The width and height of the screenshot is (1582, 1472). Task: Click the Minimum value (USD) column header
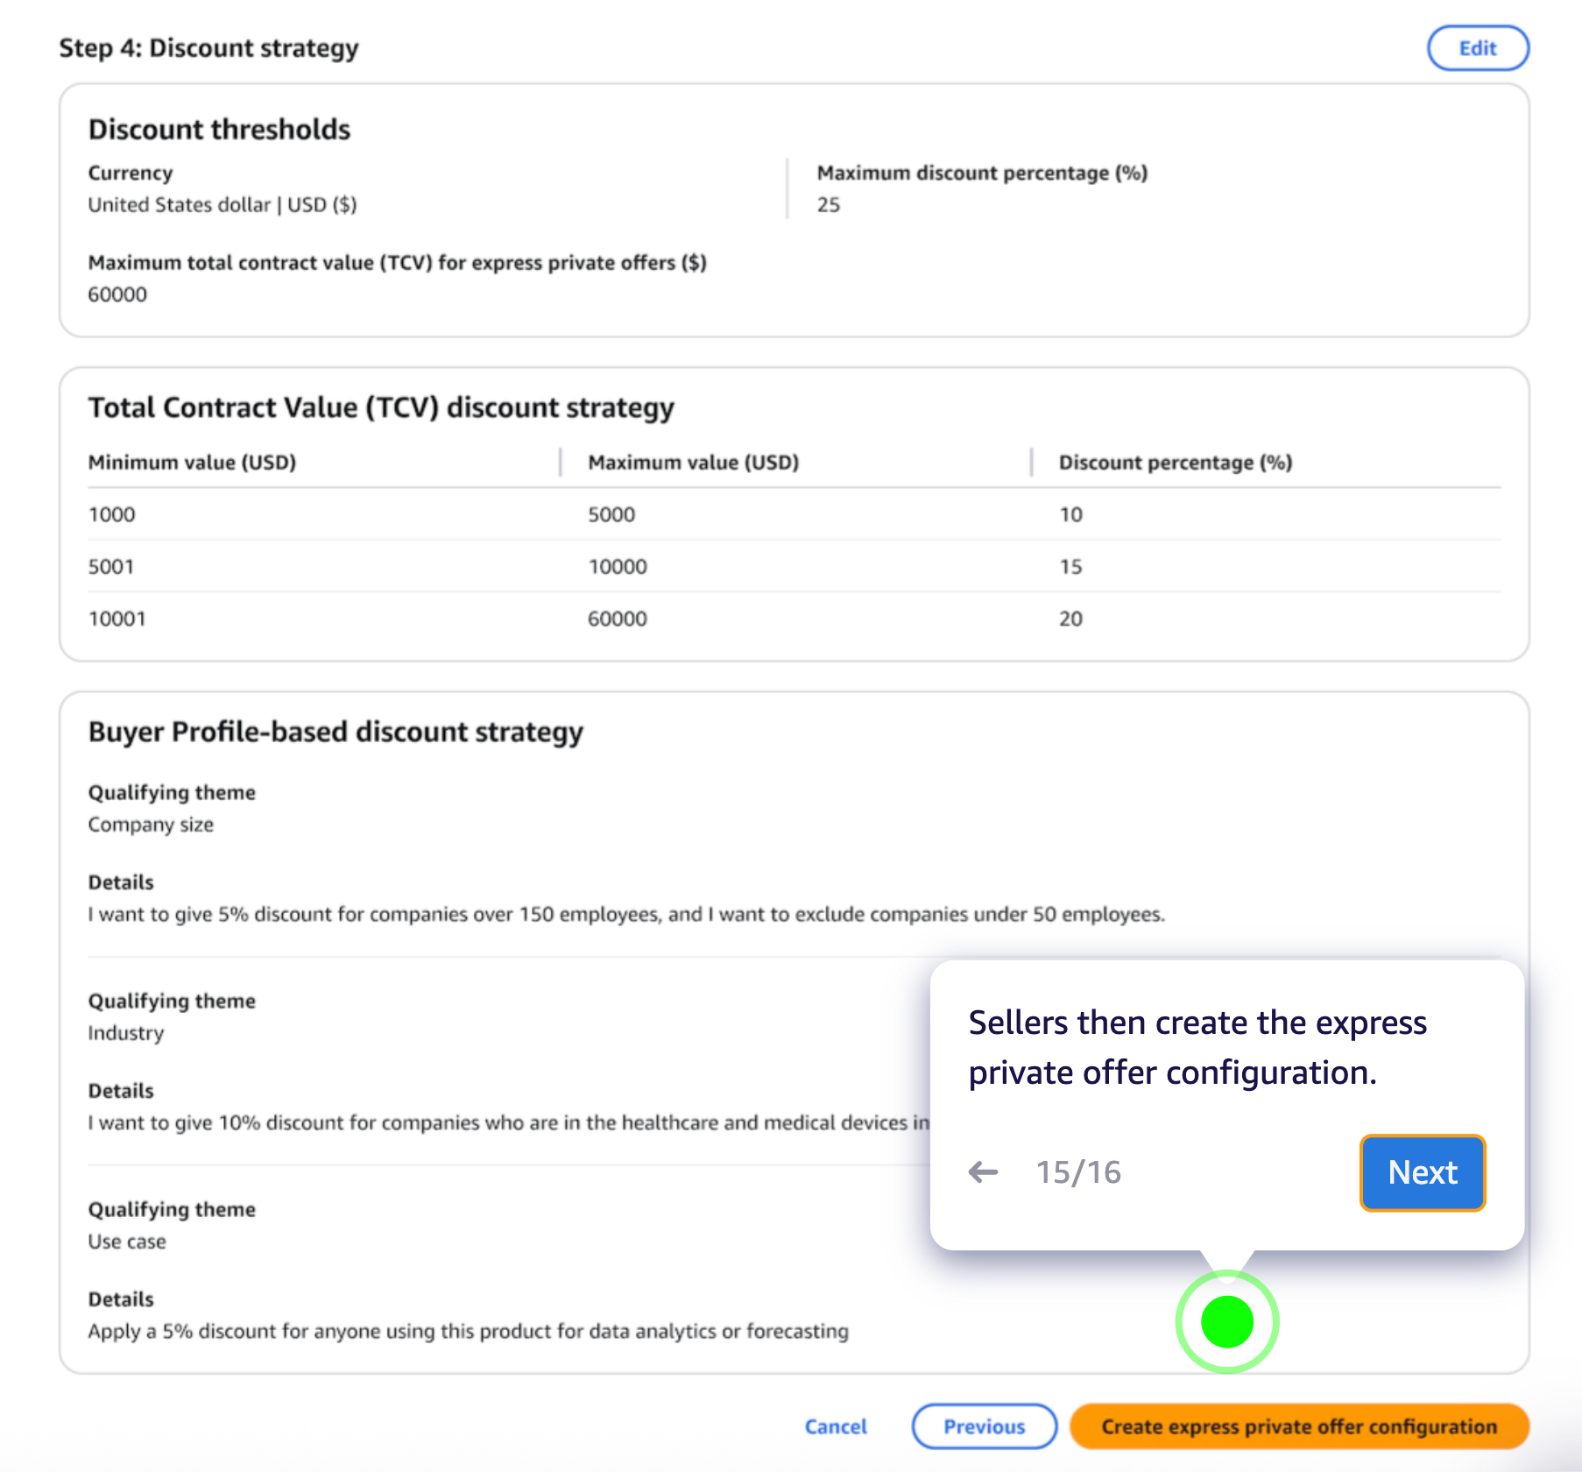192,462
